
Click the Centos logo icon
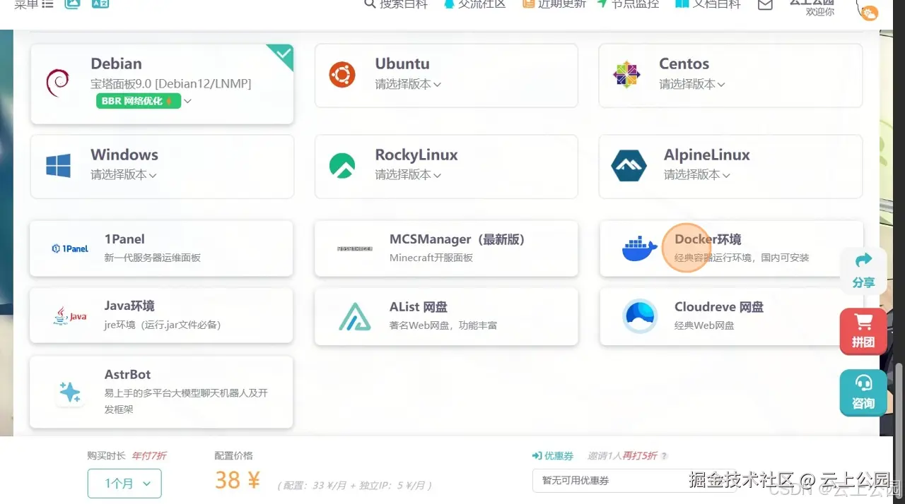(626, 74)
